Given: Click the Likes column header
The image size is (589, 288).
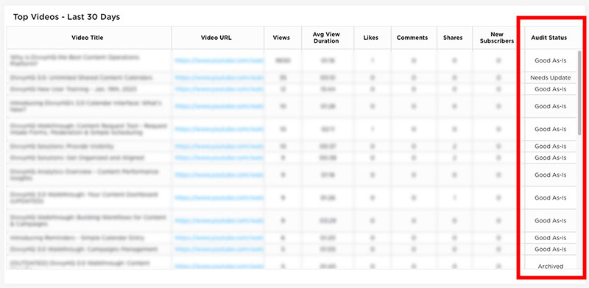Looking at the screenshot, I should 371,38.
